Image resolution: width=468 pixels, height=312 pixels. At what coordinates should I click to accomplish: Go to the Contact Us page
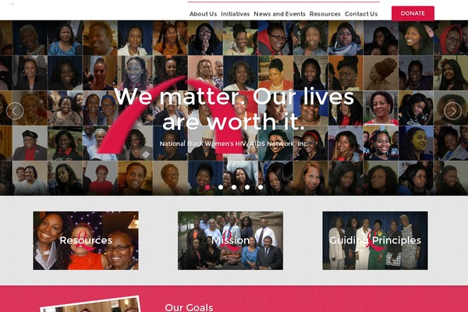click(361, 14)
